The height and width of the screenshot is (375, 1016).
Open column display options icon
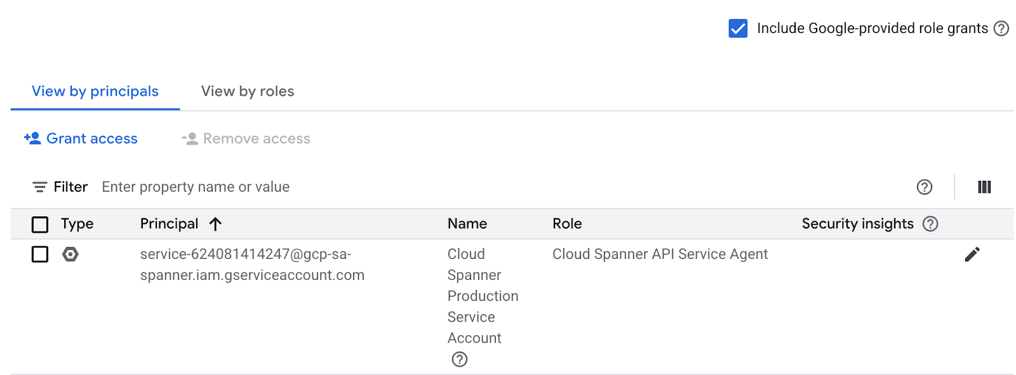click(x=984, y=187)
